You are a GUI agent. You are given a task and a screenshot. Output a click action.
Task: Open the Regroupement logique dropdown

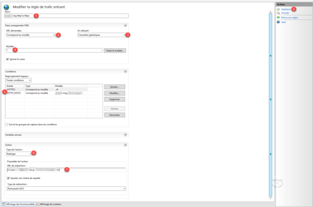(18, 80)
